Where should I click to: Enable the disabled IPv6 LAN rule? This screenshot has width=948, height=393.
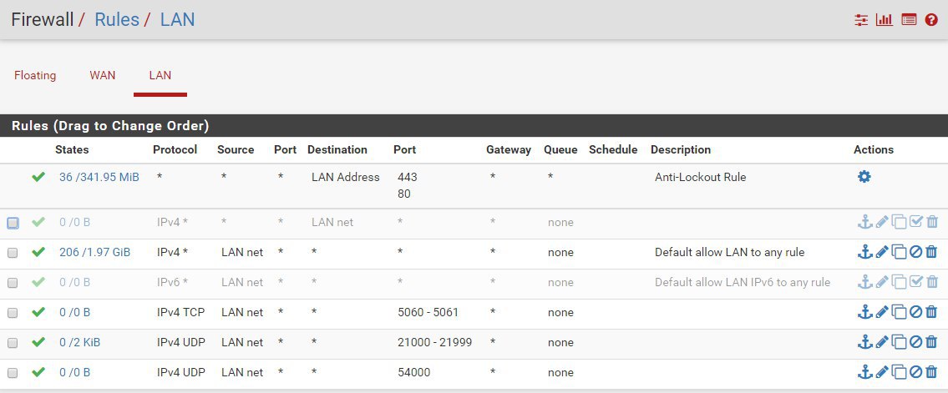pos(915,282)
